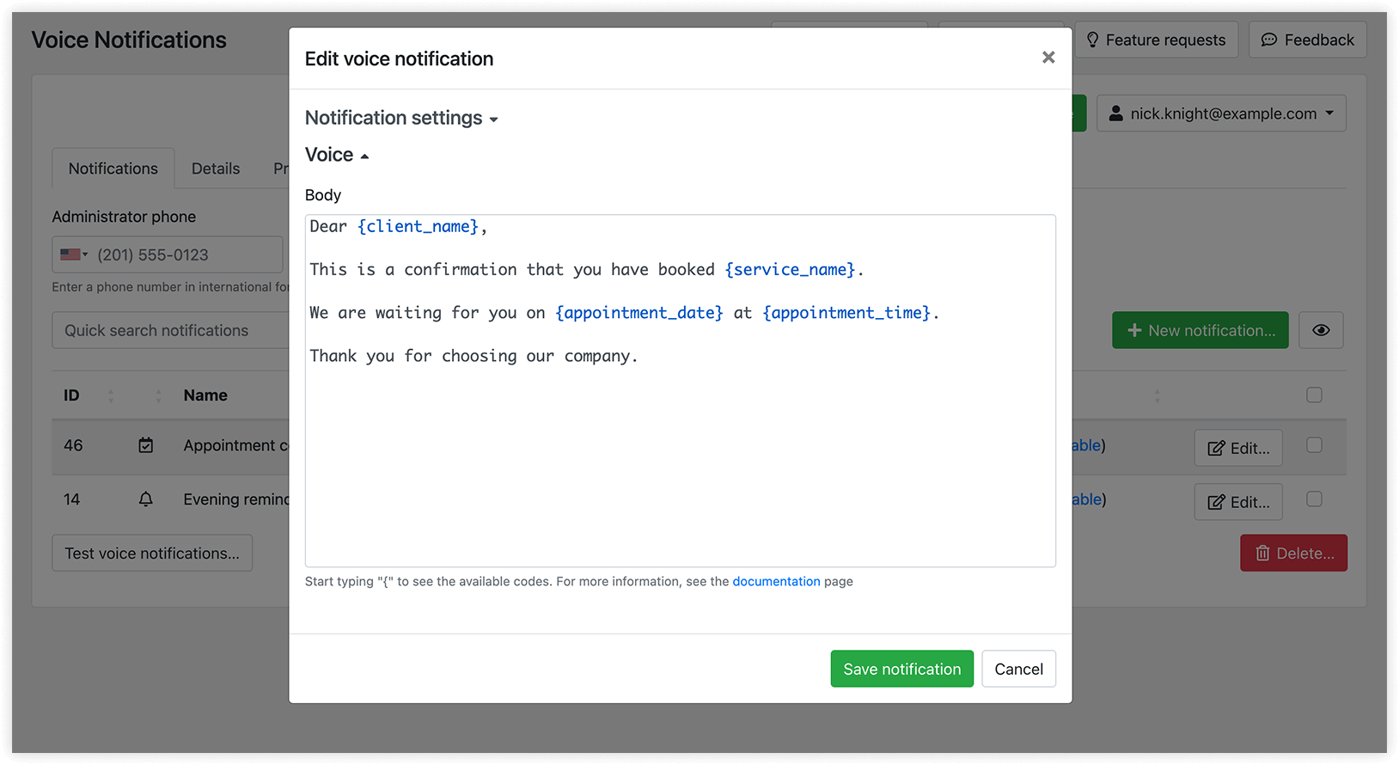Screen dimensions: 1399x765
Task: Click the lightbulb icon on Feature requests
Action: click(x=1092, y=40)
